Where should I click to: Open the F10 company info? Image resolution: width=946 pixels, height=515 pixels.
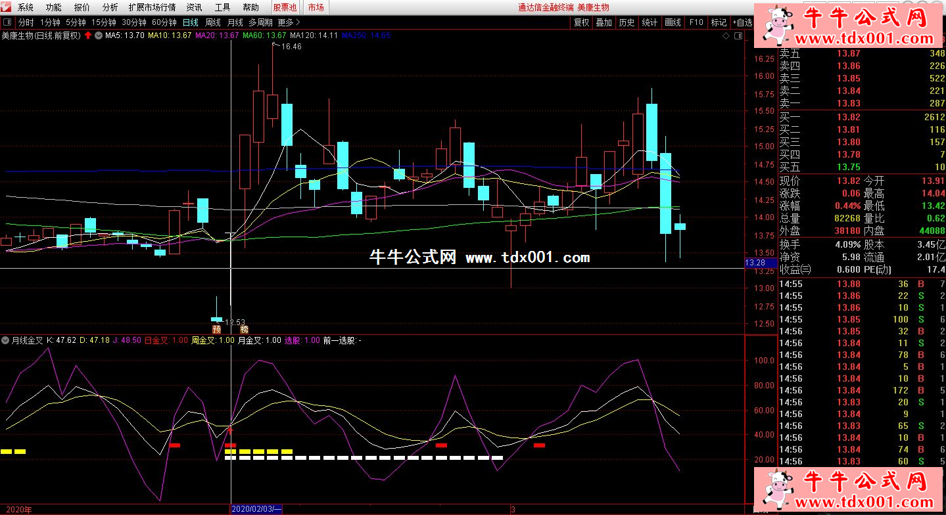tap(696, 22)
